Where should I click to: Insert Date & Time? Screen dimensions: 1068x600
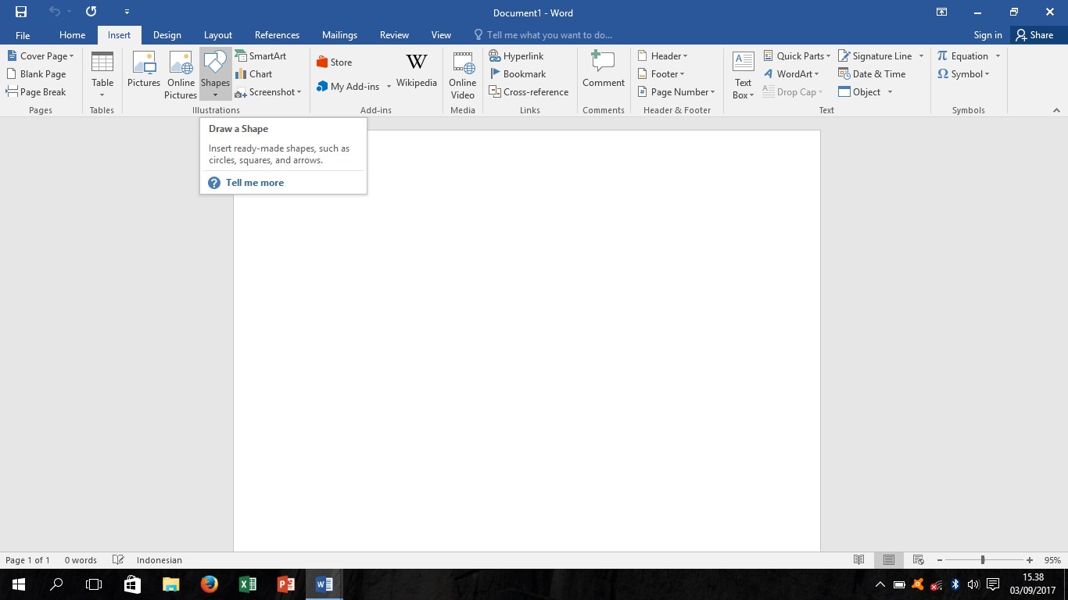(x=872, y=74)
